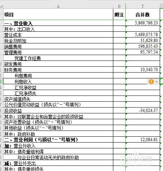This screenshot has height=171, width=163.
Task: Select the 其中：政府补助 cell
Action: [58, 134]
